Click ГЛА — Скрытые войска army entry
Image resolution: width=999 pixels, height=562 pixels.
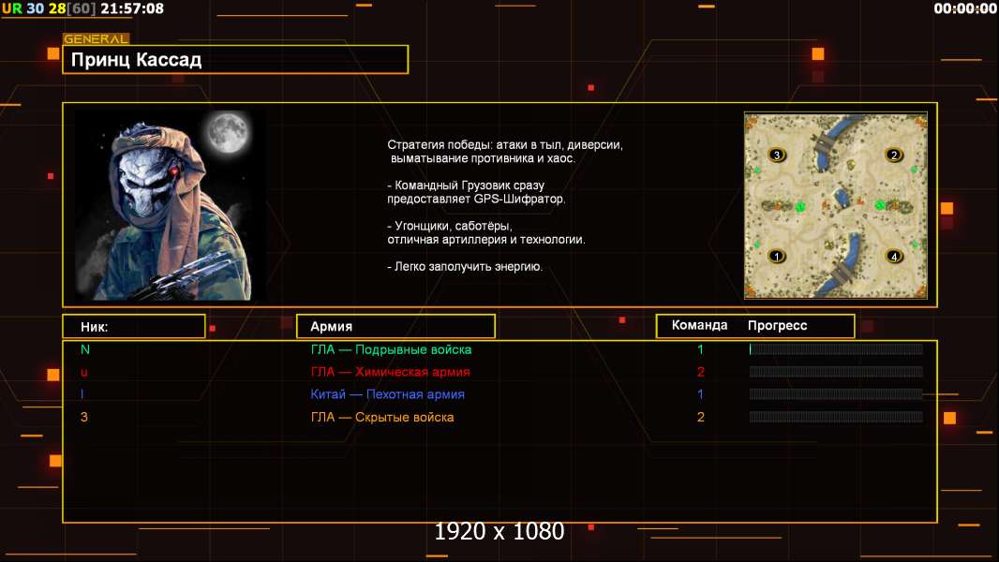[x=382, y=417]
